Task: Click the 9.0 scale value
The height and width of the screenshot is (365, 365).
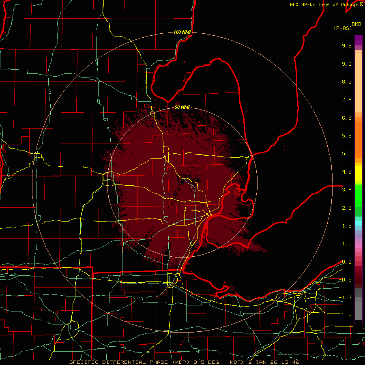Action: coord(347,64)
